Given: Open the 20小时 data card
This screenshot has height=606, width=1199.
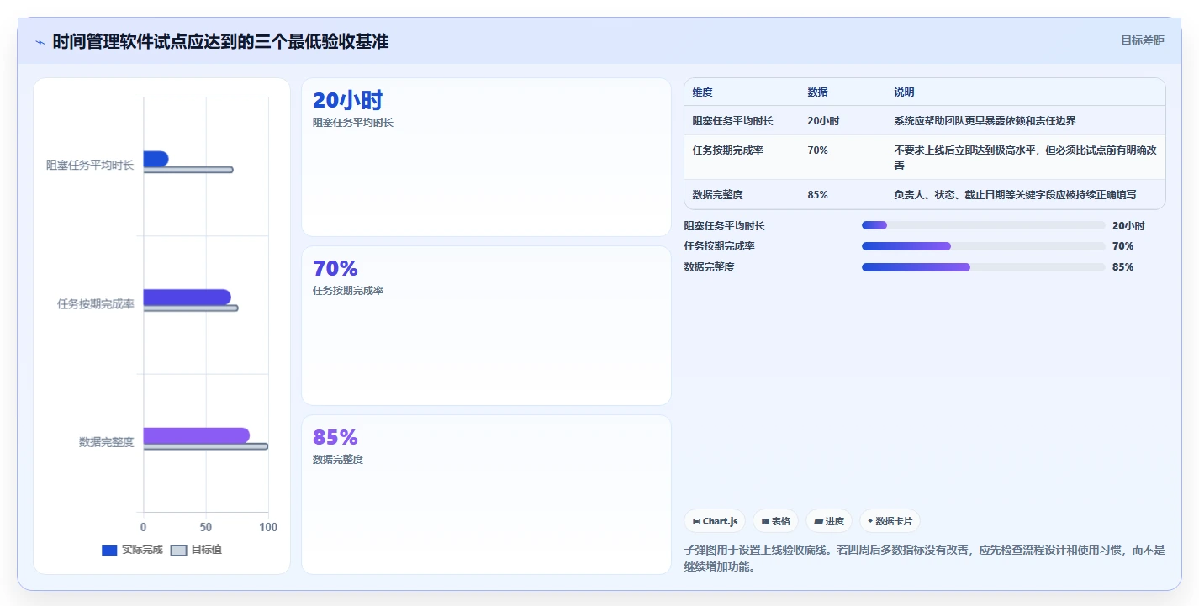Looking at the screenshot, I should (486, 157).
